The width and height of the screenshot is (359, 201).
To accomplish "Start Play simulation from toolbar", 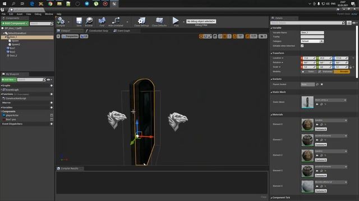I will (176, 21).
